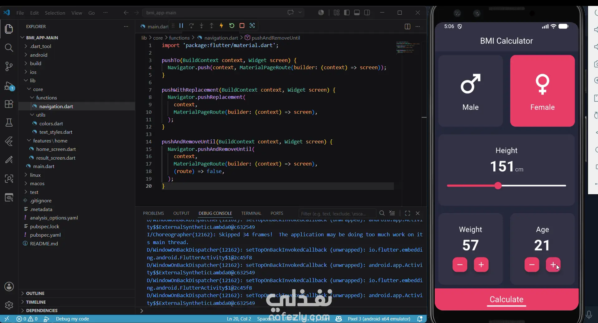Pause the debug session
Image resolution: width=598 pixels, height=323 pixels.
pyautogui.click(x=181, y=26)
